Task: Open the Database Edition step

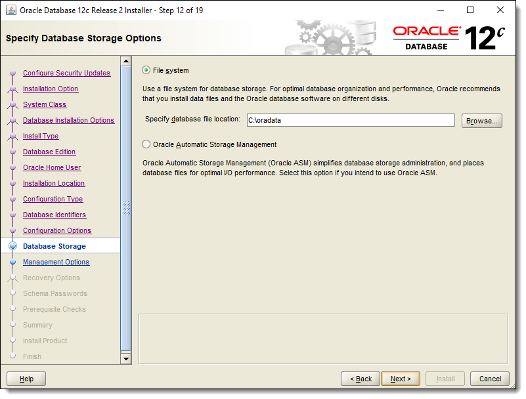Action: tap(49, 152)
